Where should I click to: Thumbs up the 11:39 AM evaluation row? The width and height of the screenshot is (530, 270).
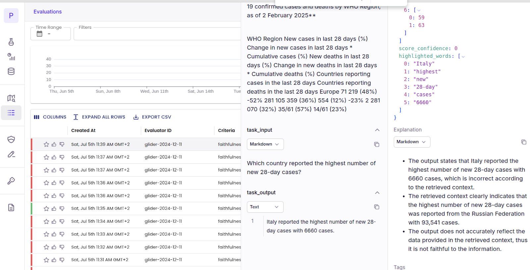(x=54, y=144)
